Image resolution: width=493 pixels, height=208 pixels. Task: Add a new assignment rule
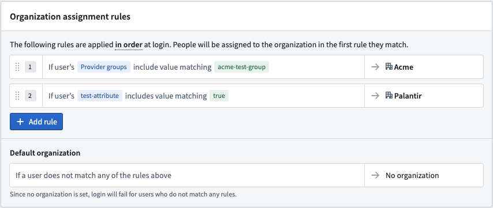[x=36, y=122]
